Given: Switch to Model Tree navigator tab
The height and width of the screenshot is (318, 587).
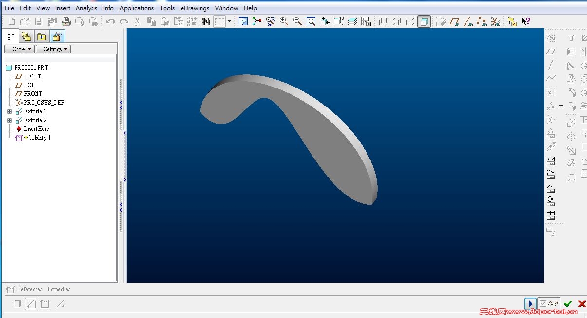Looking at the screenshot, I should point(11,36).
